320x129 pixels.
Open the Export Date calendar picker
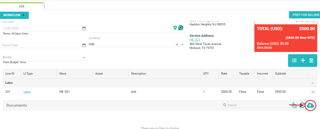[x=84, y=45]
